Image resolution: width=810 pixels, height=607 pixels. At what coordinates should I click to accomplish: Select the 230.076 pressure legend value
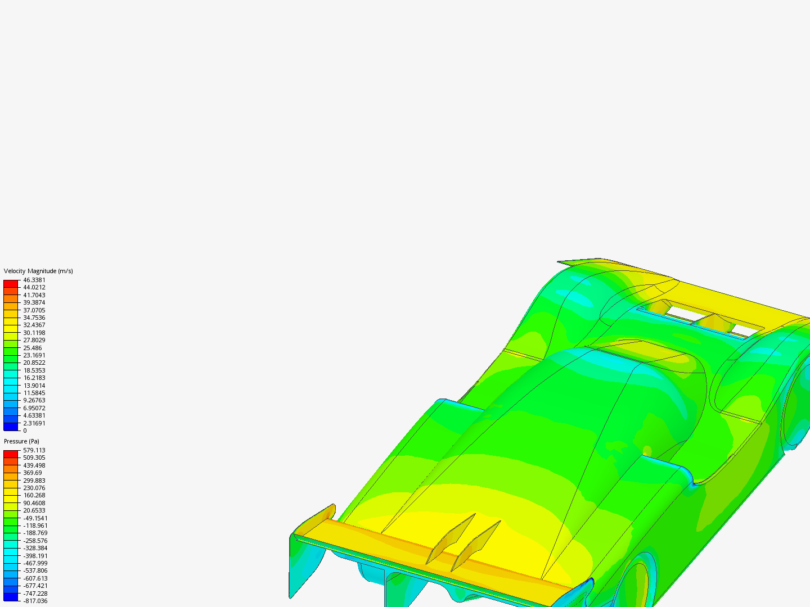[x=34, y=488]
